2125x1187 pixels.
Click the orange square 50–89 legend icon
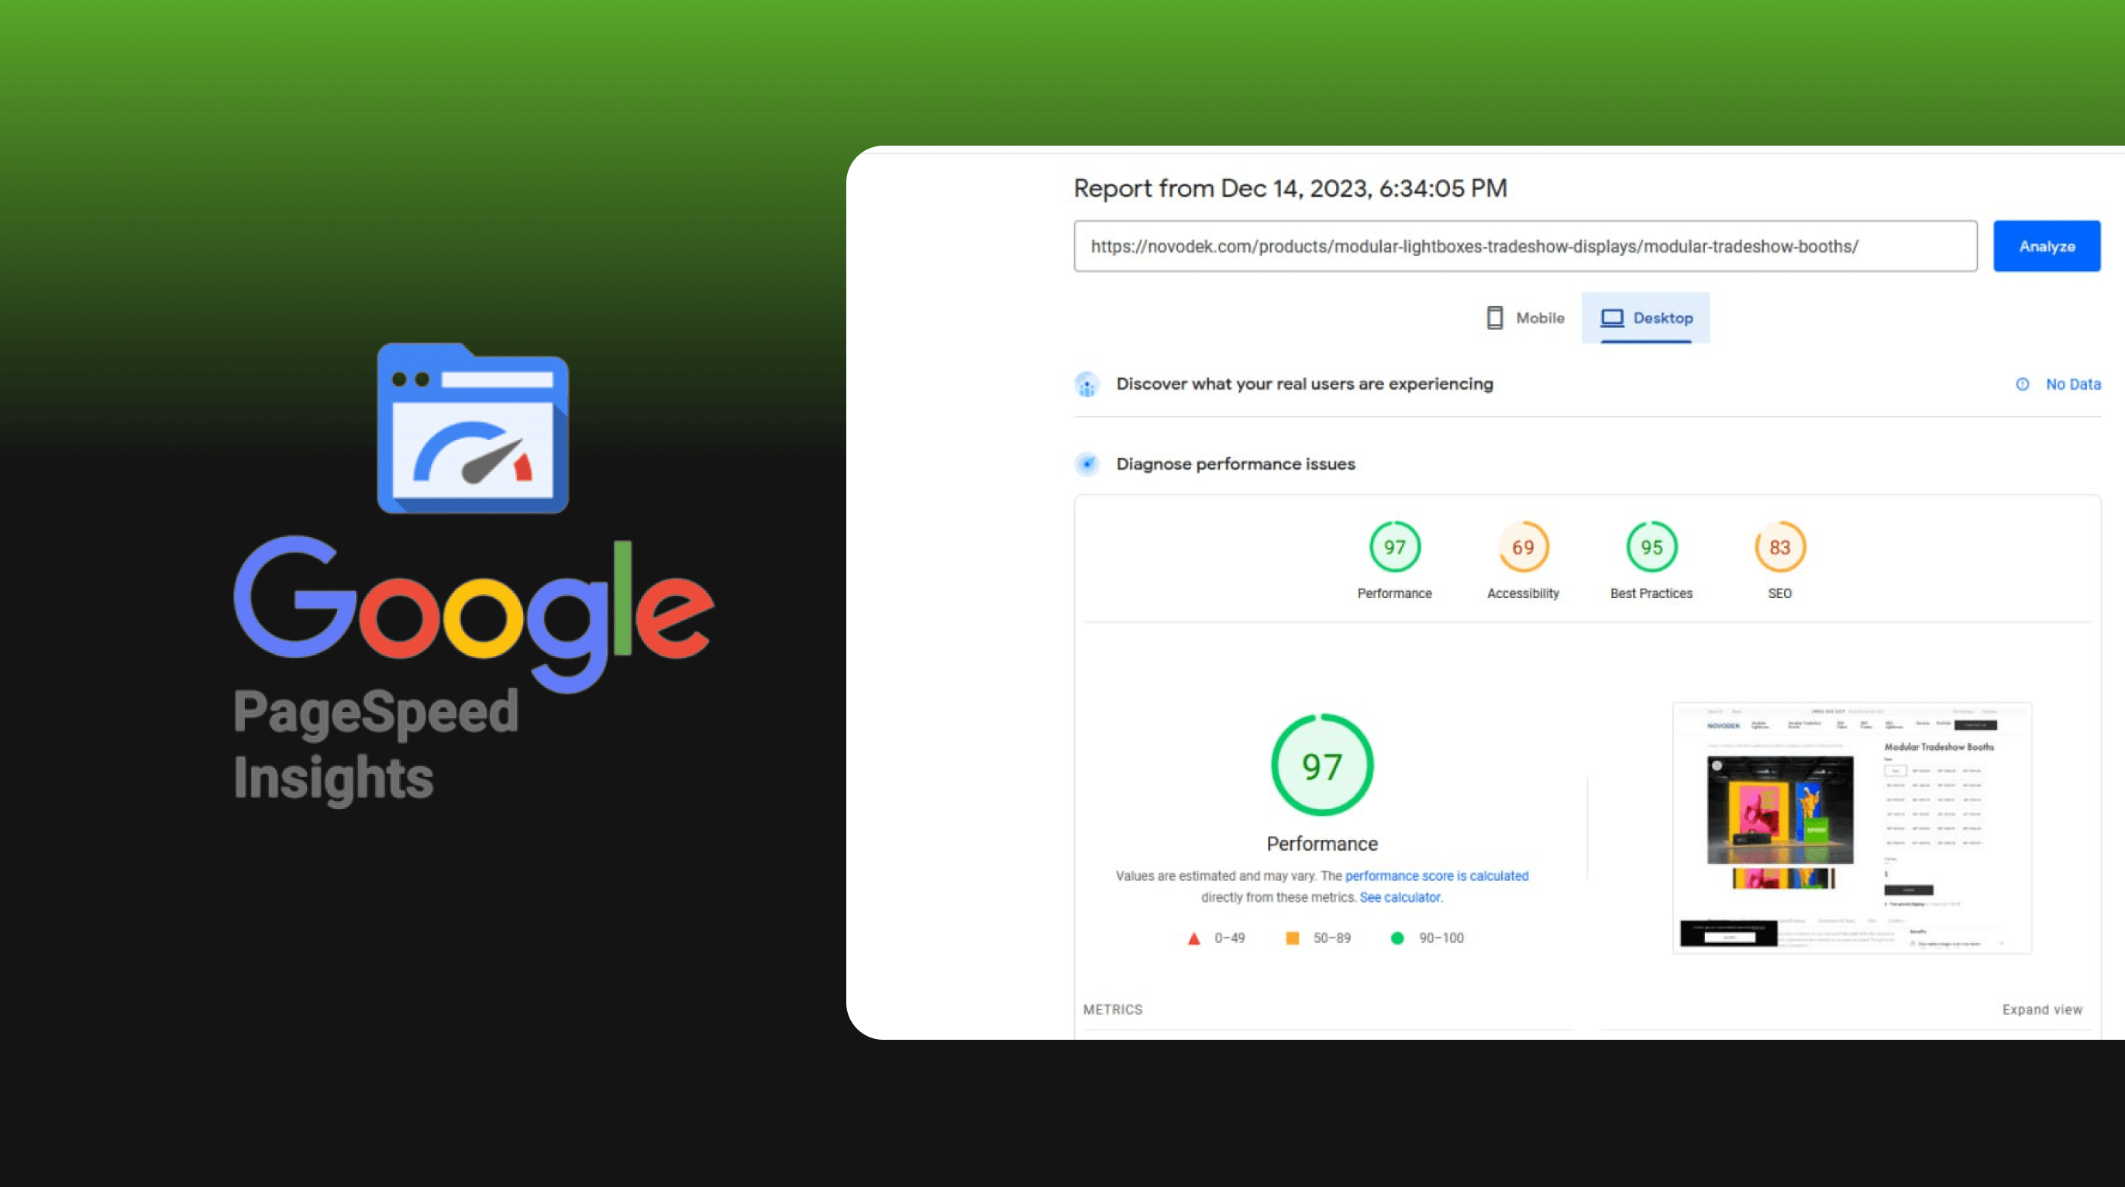(x=1293, y=938)
